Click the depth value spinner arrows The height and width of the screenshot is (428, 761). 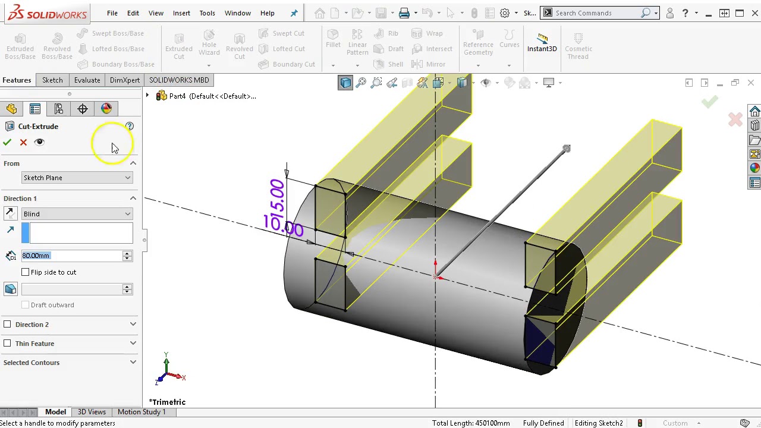click(127, 256)
